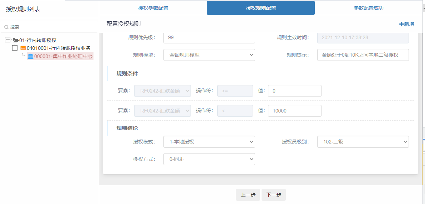Image resolution: width=425 pixels, height=204 pixels.
Task: Click the value field containing 10000
Action: [x=295, y=111]
